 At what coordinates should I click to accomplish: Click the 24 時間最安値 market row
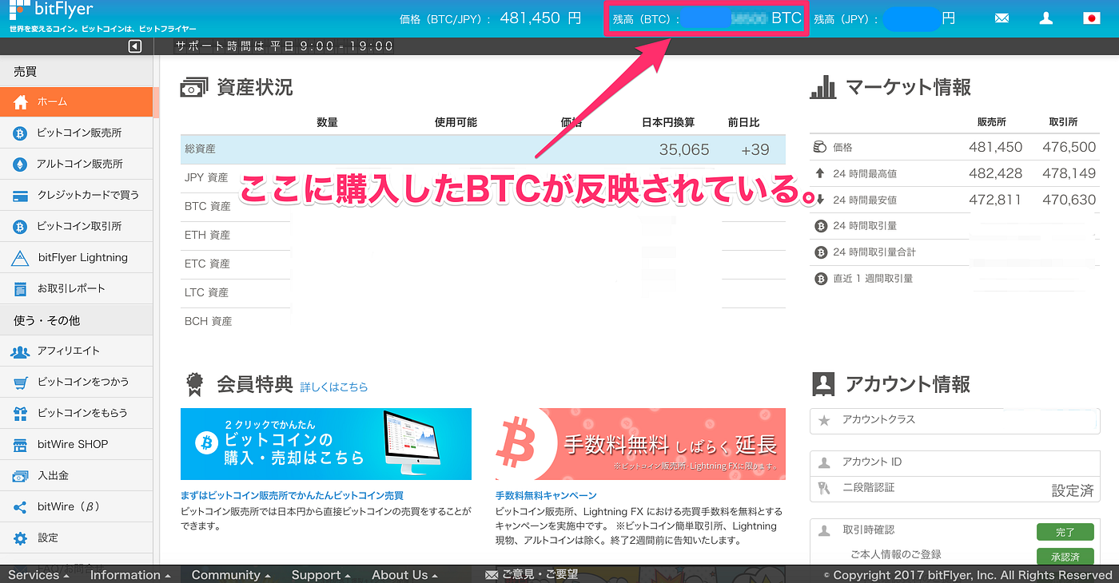point(956,200)
